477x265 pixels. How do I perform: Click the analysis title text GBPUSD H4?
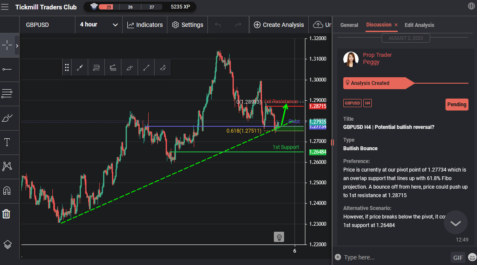(388, 127)
